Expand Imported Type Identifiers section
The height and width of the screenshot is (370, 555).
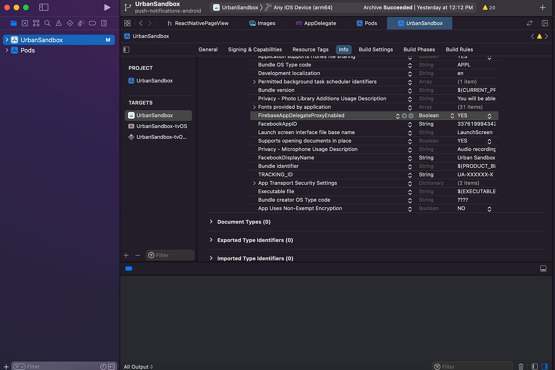pyautogui.click(x=211, y=258)
